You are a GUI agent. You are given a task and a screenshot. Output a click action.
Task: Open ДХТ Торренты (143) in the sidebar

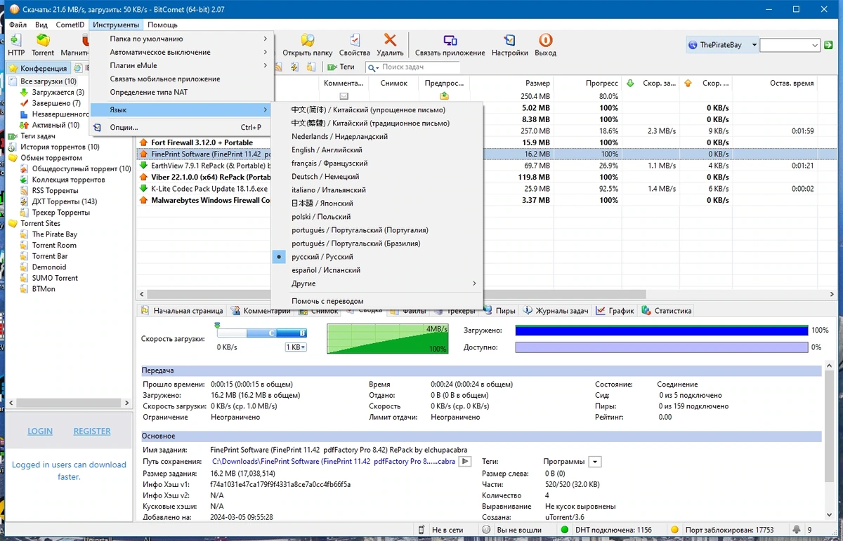pyautogui.click(x=65, y=201)
